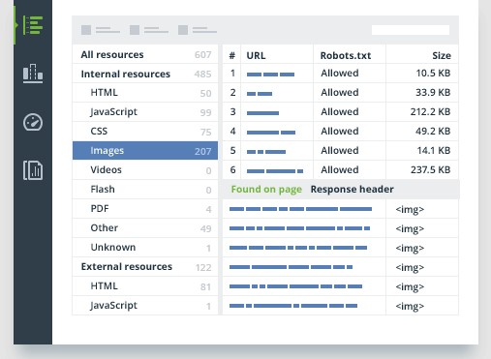Click the second gray square toolbar button

pyautogui.click(x=135, y=30)
